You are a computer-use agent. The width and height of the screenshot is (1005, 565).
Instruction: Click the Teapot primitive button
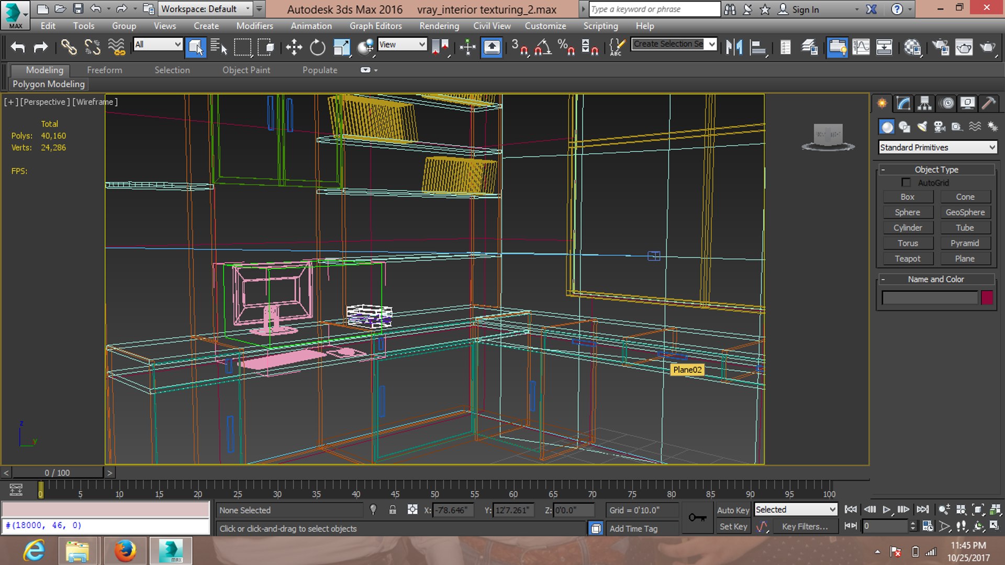tap(907, 259)
